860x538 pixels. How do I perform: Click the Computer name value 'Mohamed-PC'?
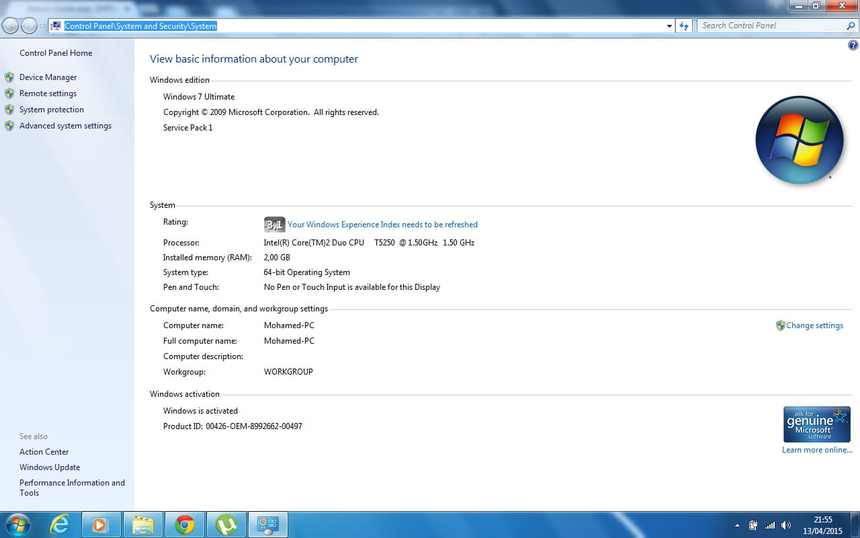tap(289, 325)
